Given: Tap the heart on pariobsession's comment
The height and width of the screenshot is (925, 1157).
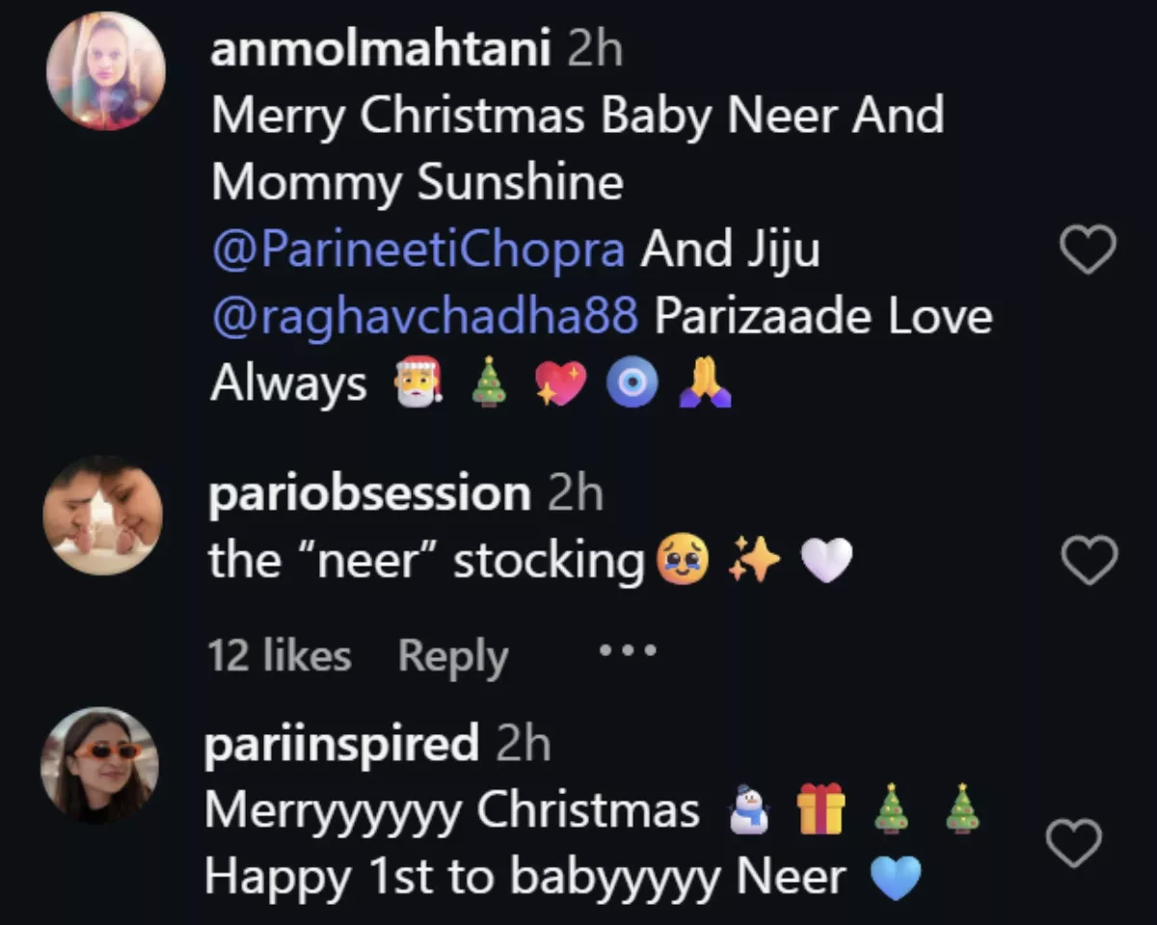Looking at the screenshot, I should tap(1089, 561).
